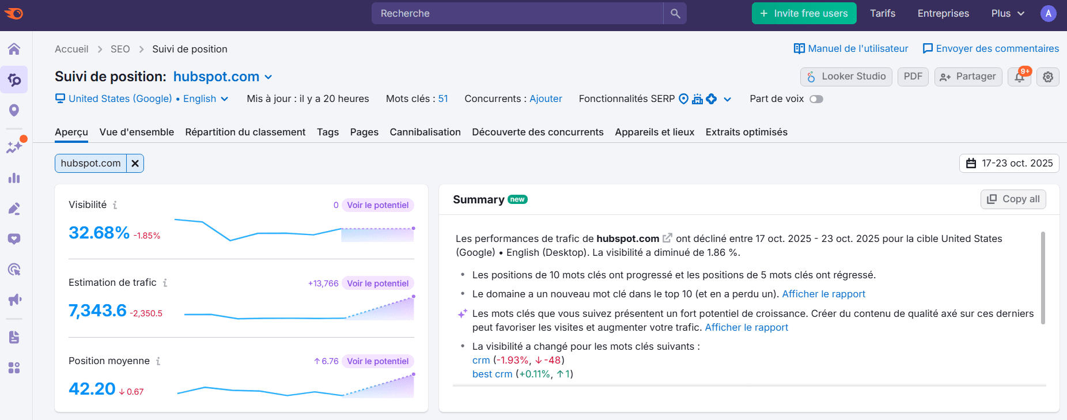Image resolution: width=1067 pixels, height=420 pixels.
Task: Click Accueil in breadcrumb
Action: click(71, 50)
